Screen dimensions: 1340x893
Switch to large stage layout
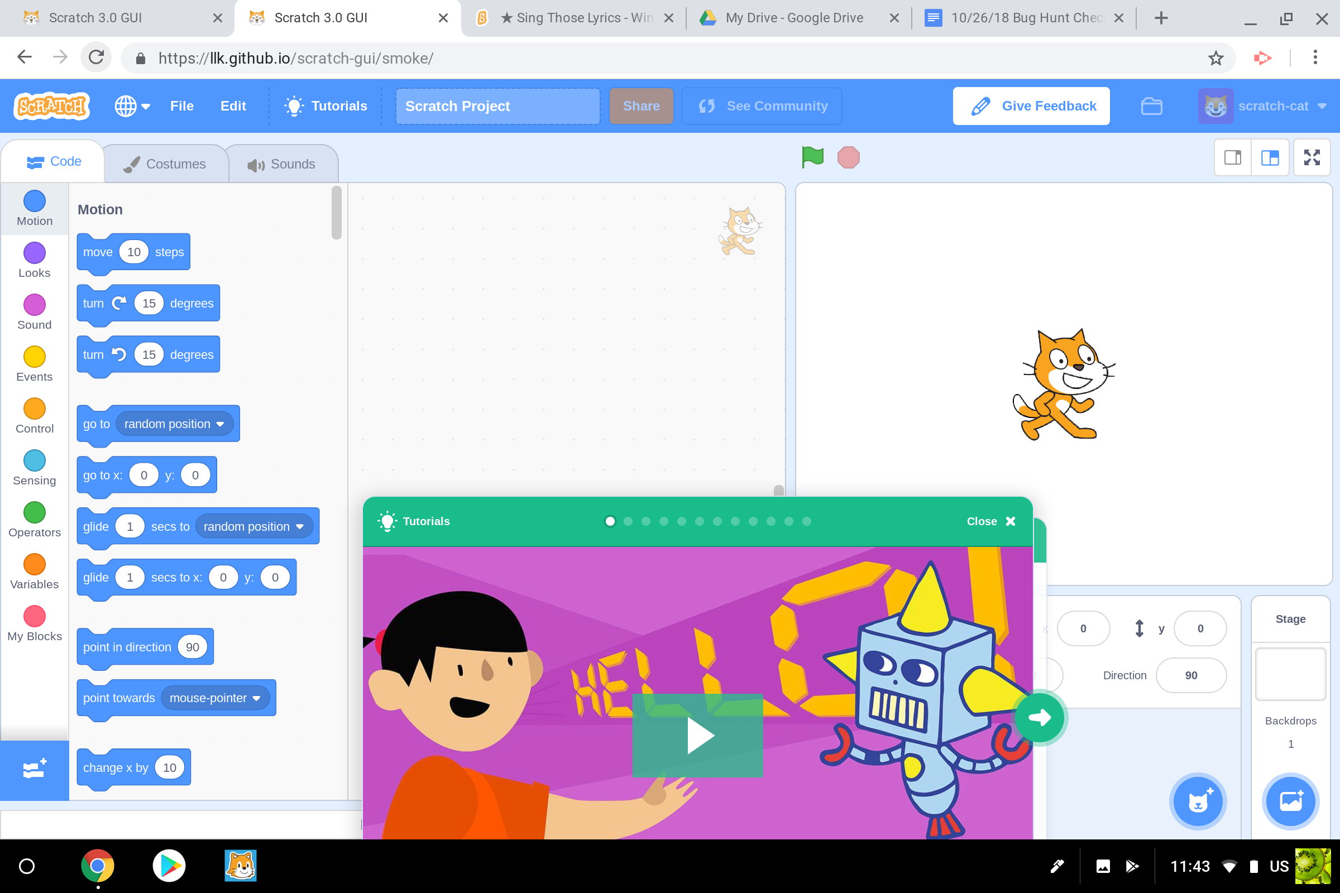(x=1270, y=157)
